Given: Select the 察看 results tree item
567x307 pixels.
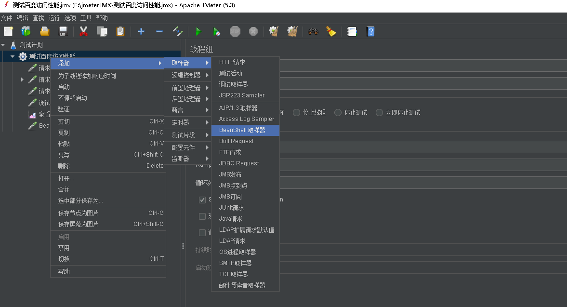Looking at the screenshot, I should click(x=40, y=115).
